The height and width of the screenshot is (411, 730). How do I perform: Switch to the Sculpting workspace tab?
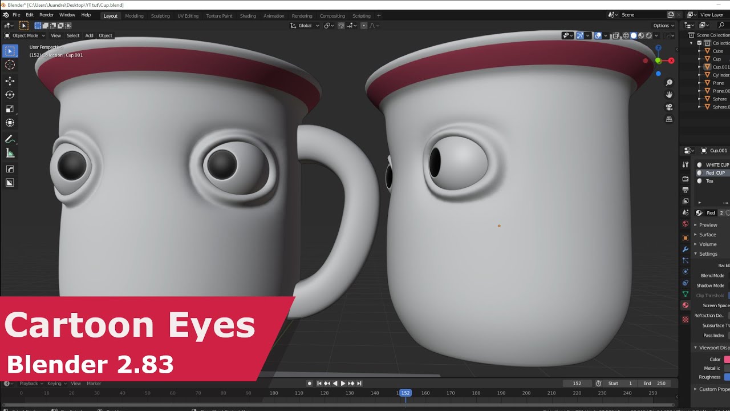[x=160, y=16]
